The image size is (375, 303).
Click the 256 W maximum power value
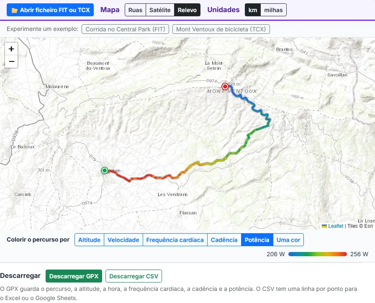(359, 254)
